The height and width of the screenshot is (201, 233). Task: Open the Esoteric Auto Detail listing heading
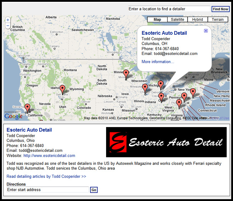[x=29, y=130]
